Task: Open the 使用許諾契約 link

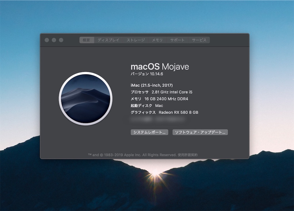Action: click(x=188, y=155)
